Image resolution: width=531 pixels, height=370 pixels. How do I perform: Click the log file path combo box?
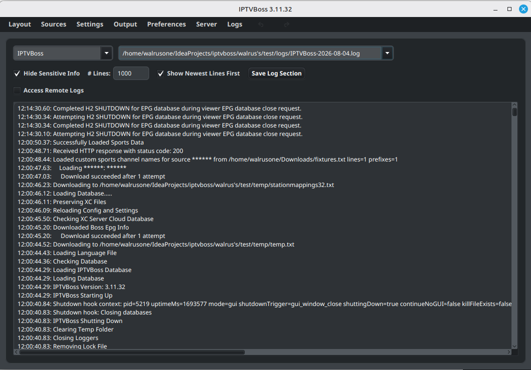(256, 53)
